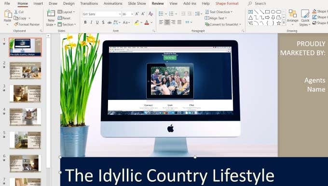Open the character spacing AV menu

[x=117, y=22]
